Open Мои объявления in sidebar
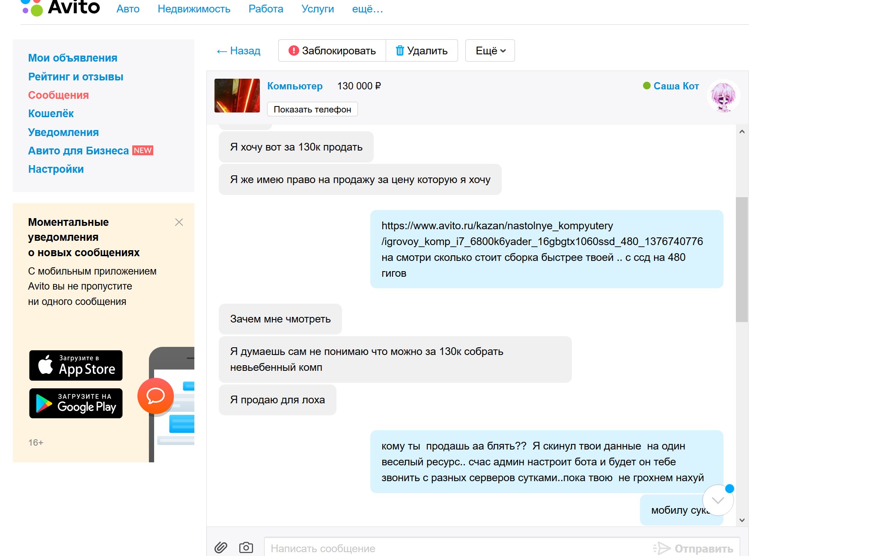Viewport: 887px width, 556px height. click(73, 58)
